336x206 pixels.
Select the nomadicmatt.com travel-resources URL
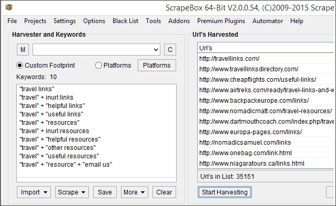tap(266, 111)
